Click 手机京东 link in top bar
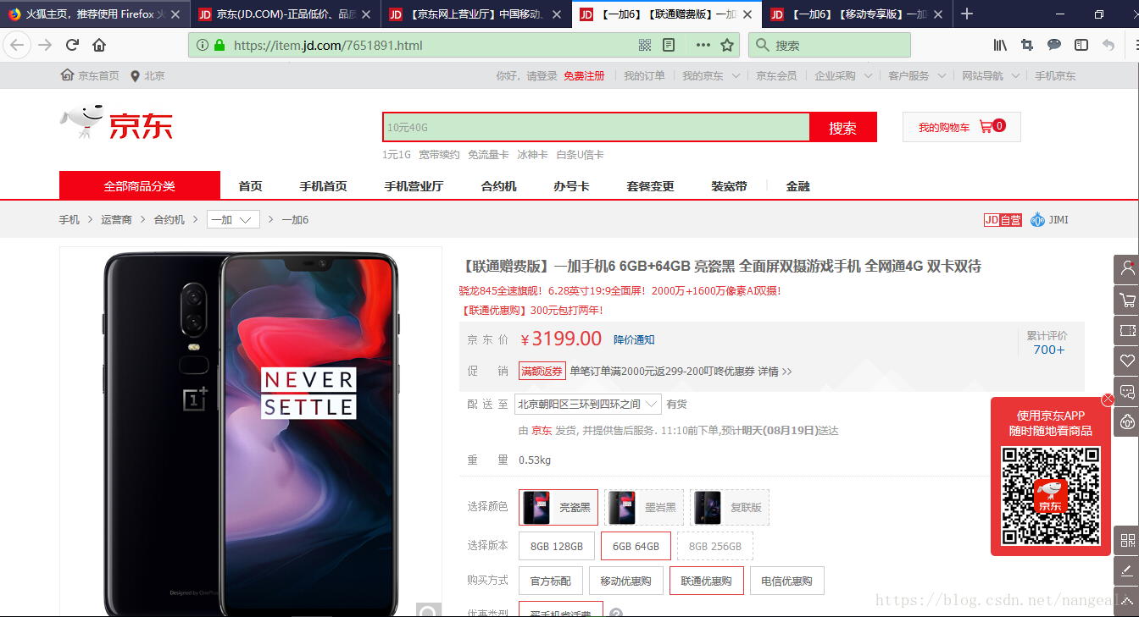1139x617 pixels. [x=1055, y=75]
